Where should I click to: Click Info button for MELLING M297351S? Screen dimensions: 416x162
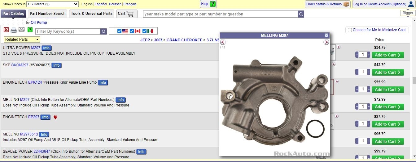click(44, 135)
